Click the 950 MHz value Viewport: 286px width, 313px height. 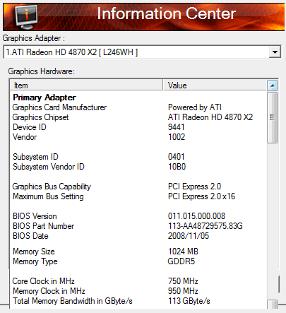pyautogui.click(x=183, y=291)
